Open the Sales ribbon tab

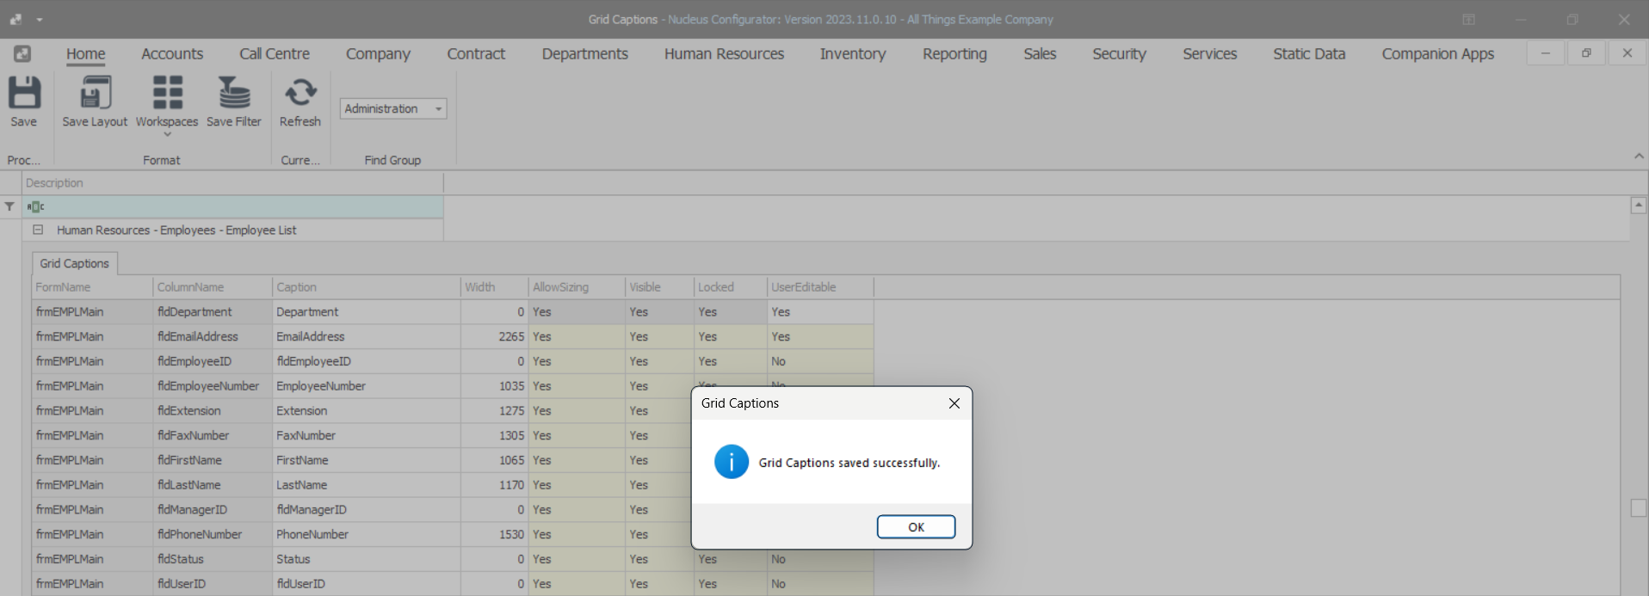point(1040,53)
